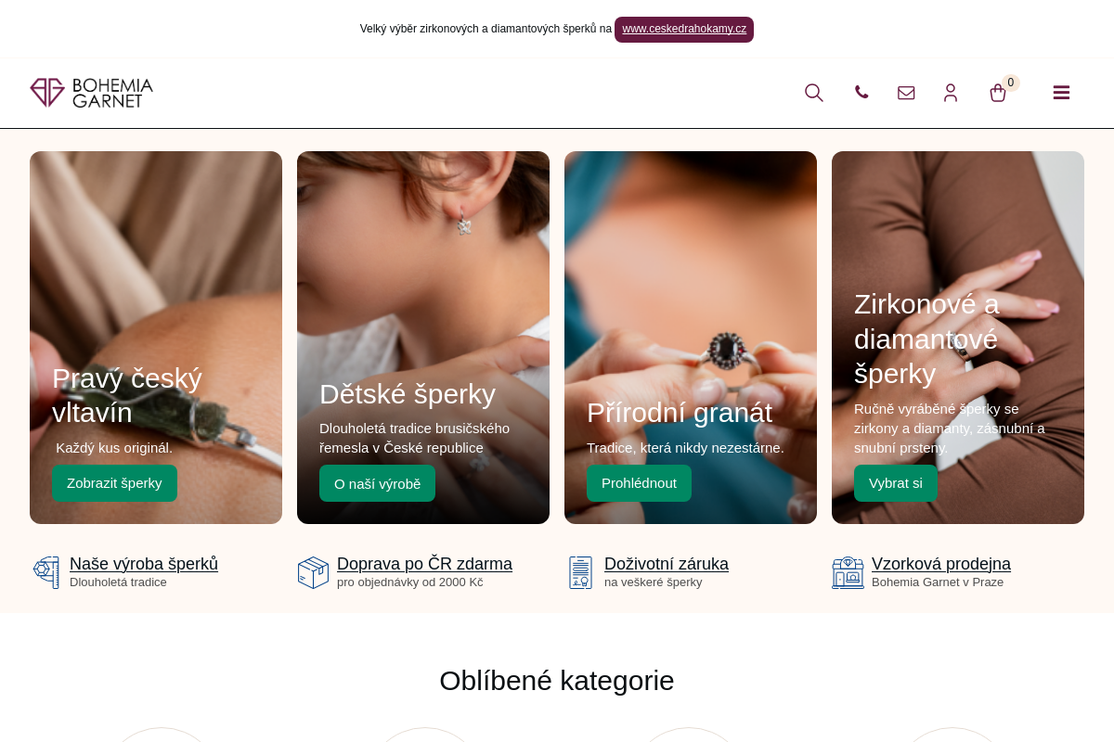The width and height of the screenshot is (1114, 742).
Task: Go to Bohemia Garnet logo homepage
Action: (x=92, y=93)
